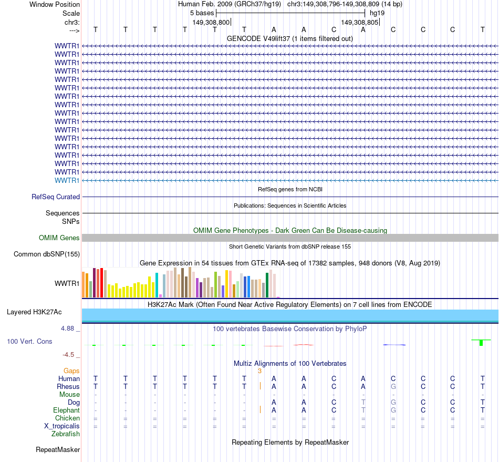499x462 pixels.
Task: Click the 100 Vert. Cons track label
Action: point(29,341)
